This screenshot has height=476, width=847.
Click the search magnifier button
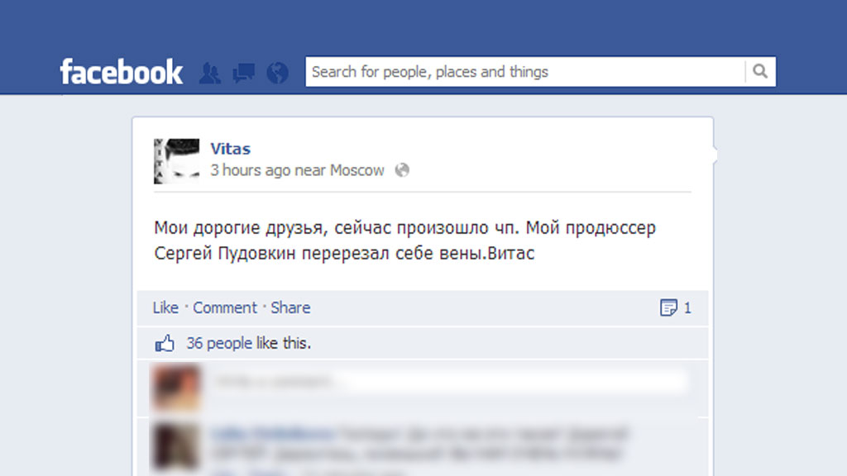coord(760,71)
